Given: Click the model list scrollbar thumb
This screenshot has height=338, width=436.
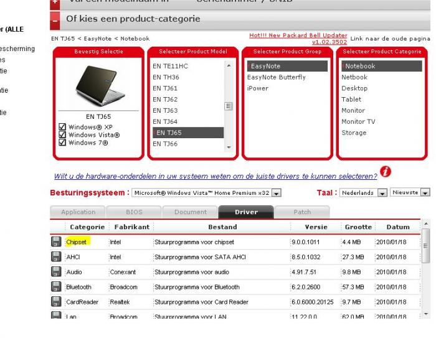Looking at the screenshot, I should (x=229, y=106).
